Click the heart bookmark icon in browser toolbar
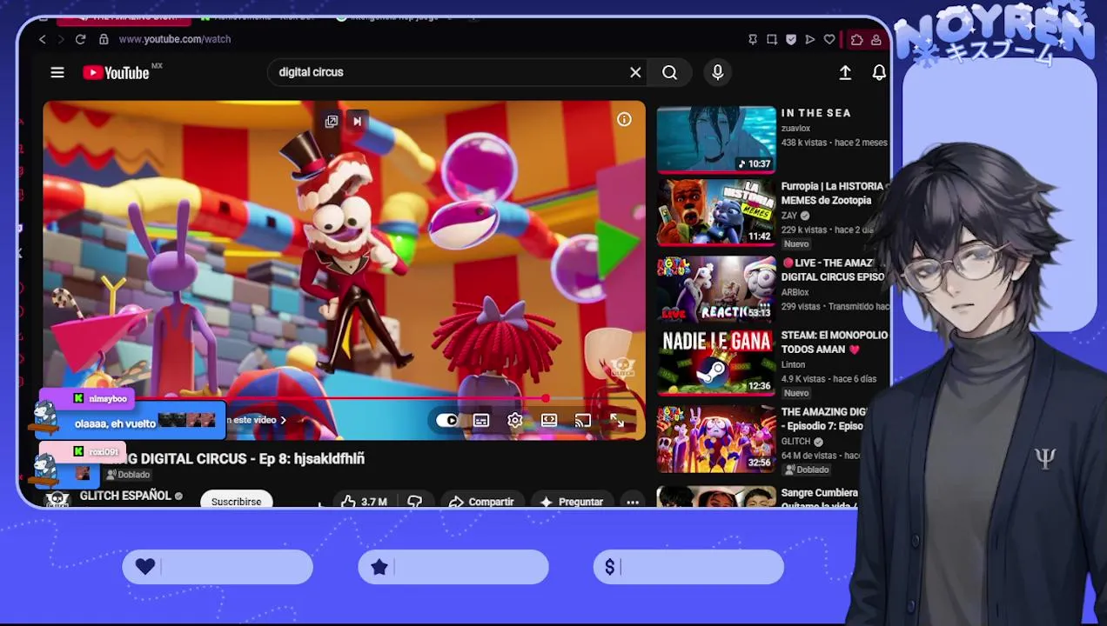1107x626 pixels. 829,39
